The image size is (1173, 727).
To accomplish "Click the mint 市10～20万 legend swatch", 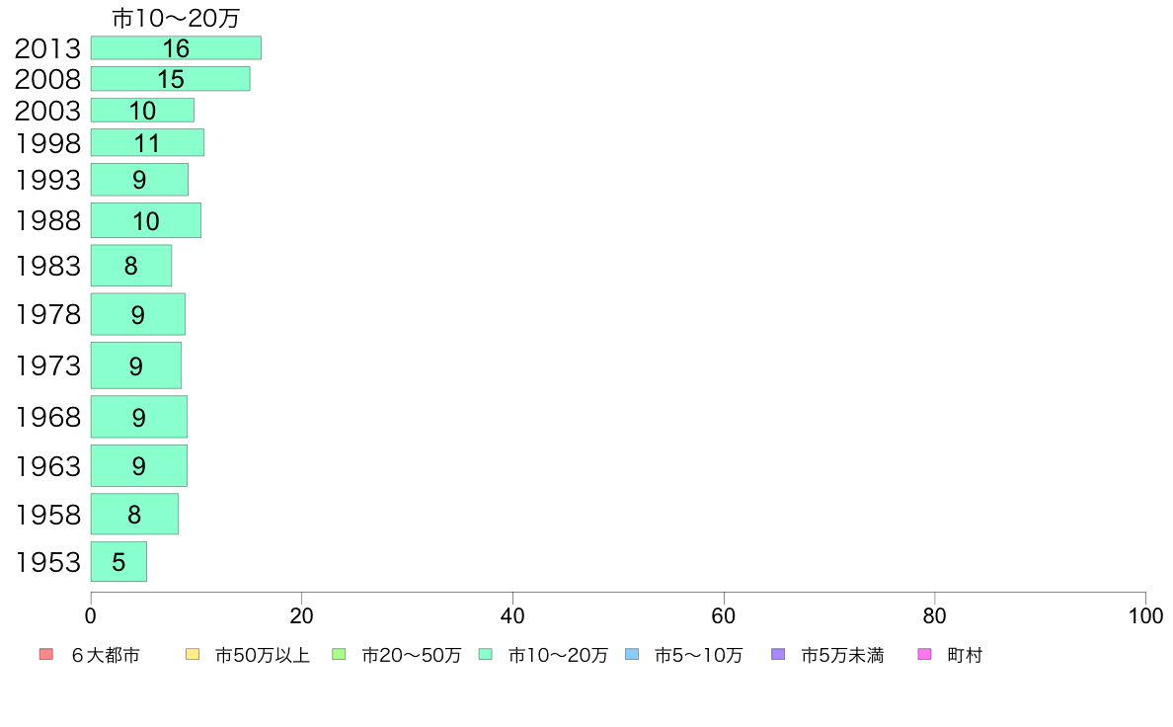I will [x=486, y=654].
